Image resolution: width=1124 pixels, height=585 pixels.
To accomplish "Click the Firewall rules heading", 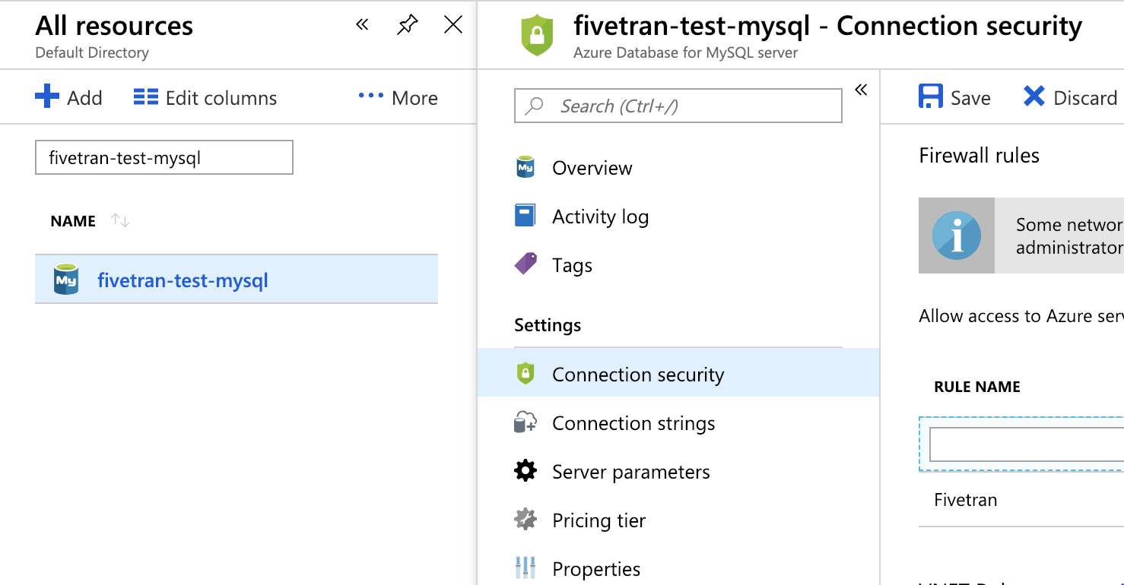I will coord(980,156).
